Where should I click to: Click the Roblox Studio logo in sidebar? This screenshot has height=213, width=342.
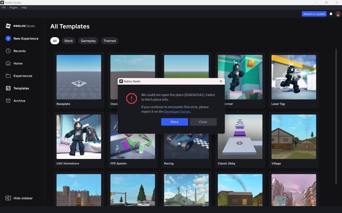tap(20, 26)
